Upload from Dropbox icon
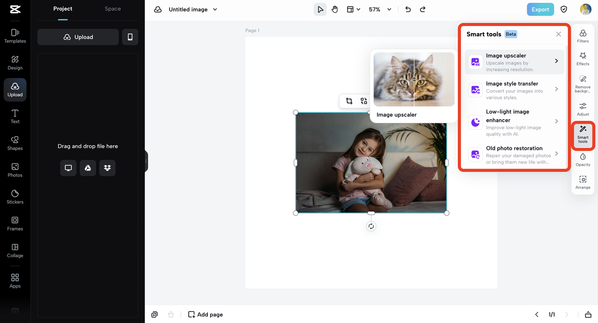The width and height of the screenshot is (598, 323). 107,168
